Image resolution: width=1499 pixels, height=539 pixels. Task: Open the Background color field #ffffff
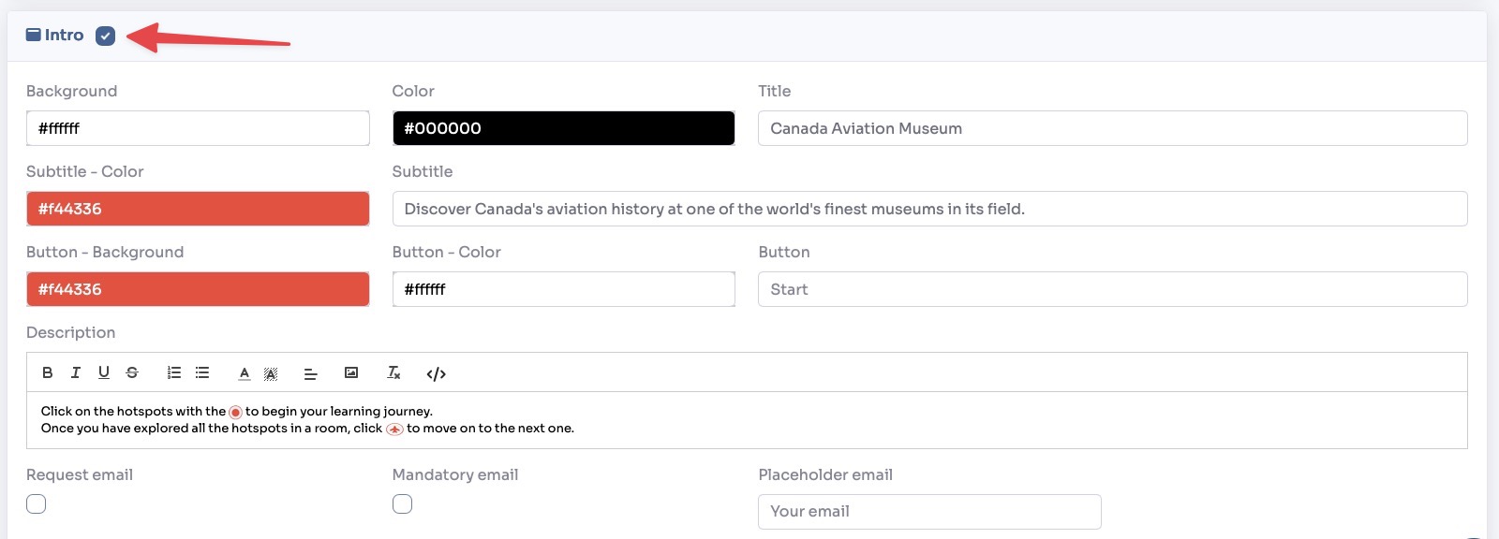click(x=198, y=128)
